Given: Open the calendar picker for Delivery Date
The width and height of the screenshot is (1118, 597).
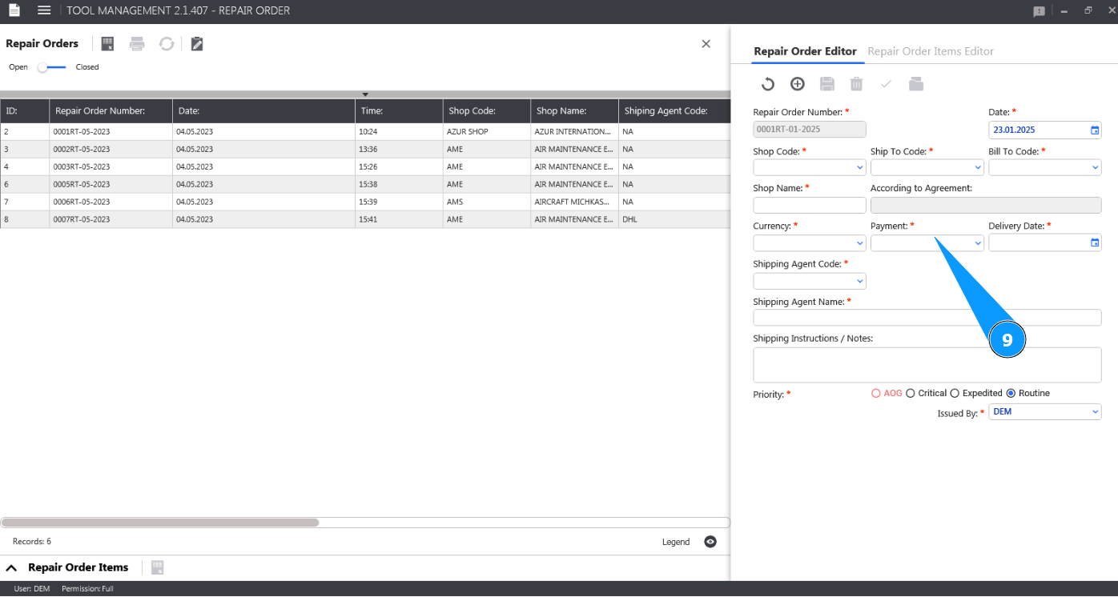Looking at the screenshot, I should (1095, 242).
